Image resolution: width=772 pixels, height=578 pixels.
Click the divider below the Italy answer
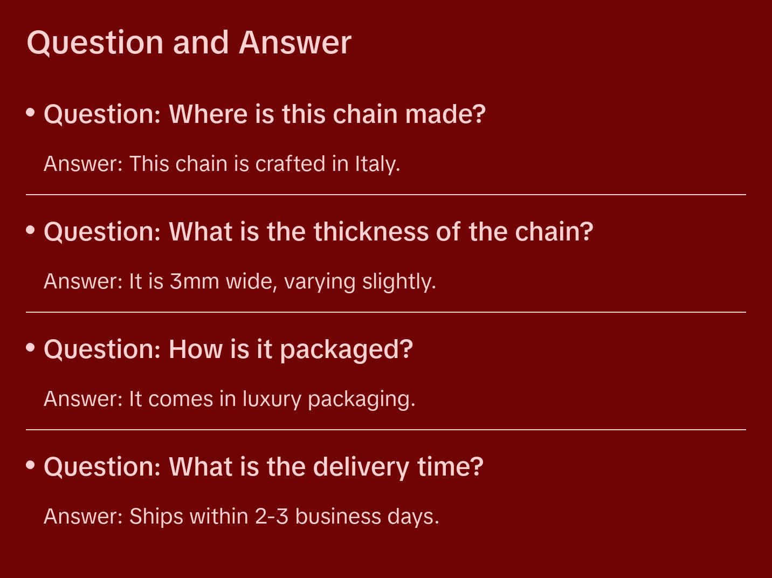coord(386,195)
